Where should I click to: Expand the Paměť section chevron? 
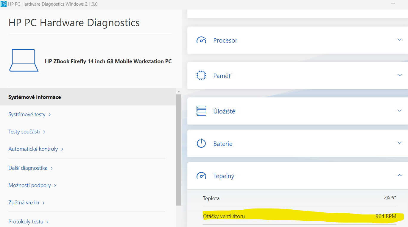399,75
